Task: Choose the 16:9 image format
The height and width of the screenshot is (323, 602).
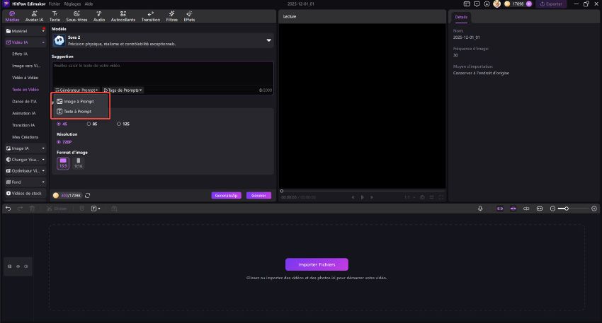Action: coord(63,163)
